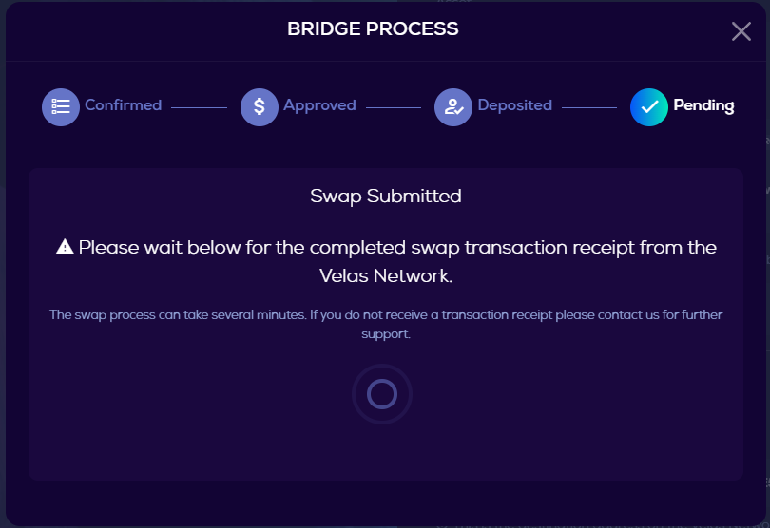Click the loading spinner circle

pos(382,394)
